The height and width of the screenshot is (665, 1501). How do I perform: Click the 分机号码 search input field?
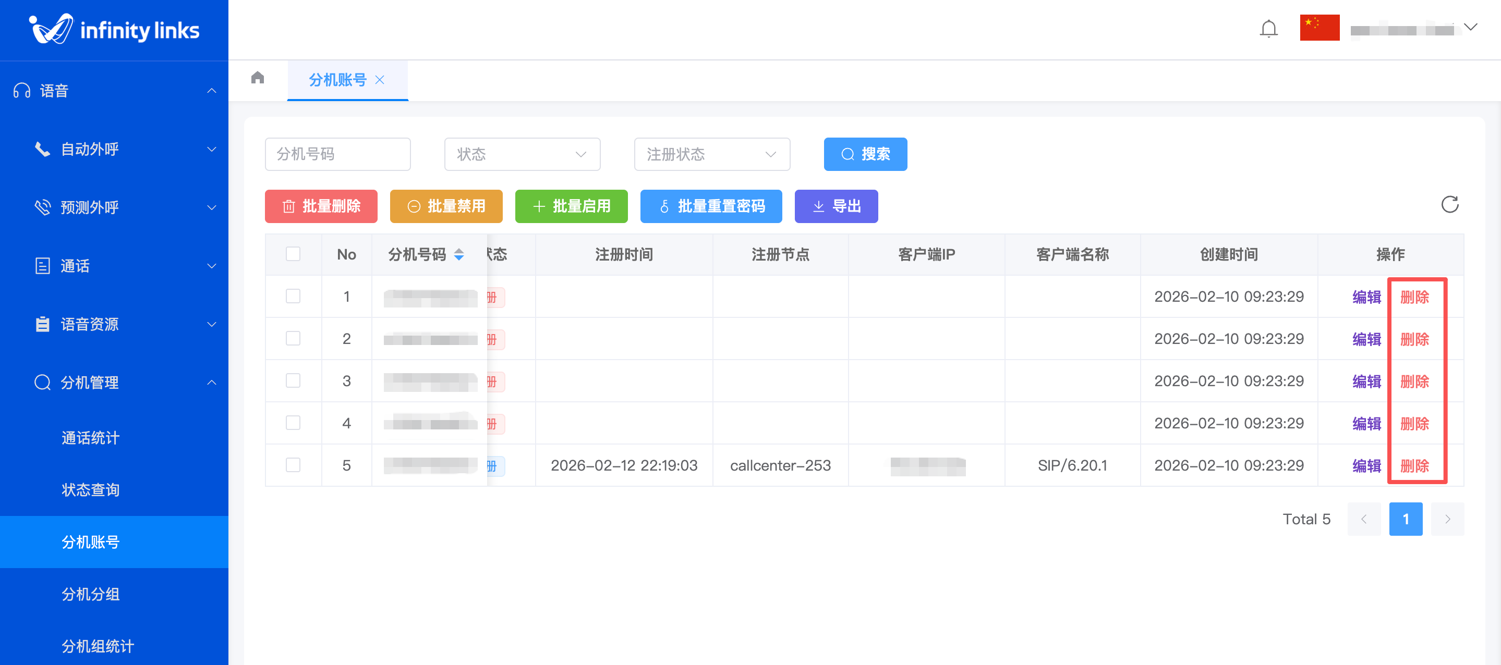337,154
